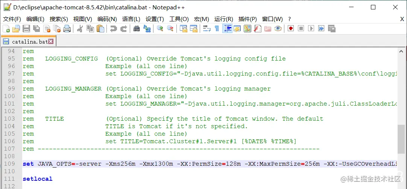Open the 窗口(W) menu
The width and height of the screenshot is (407, 189).
272,19
